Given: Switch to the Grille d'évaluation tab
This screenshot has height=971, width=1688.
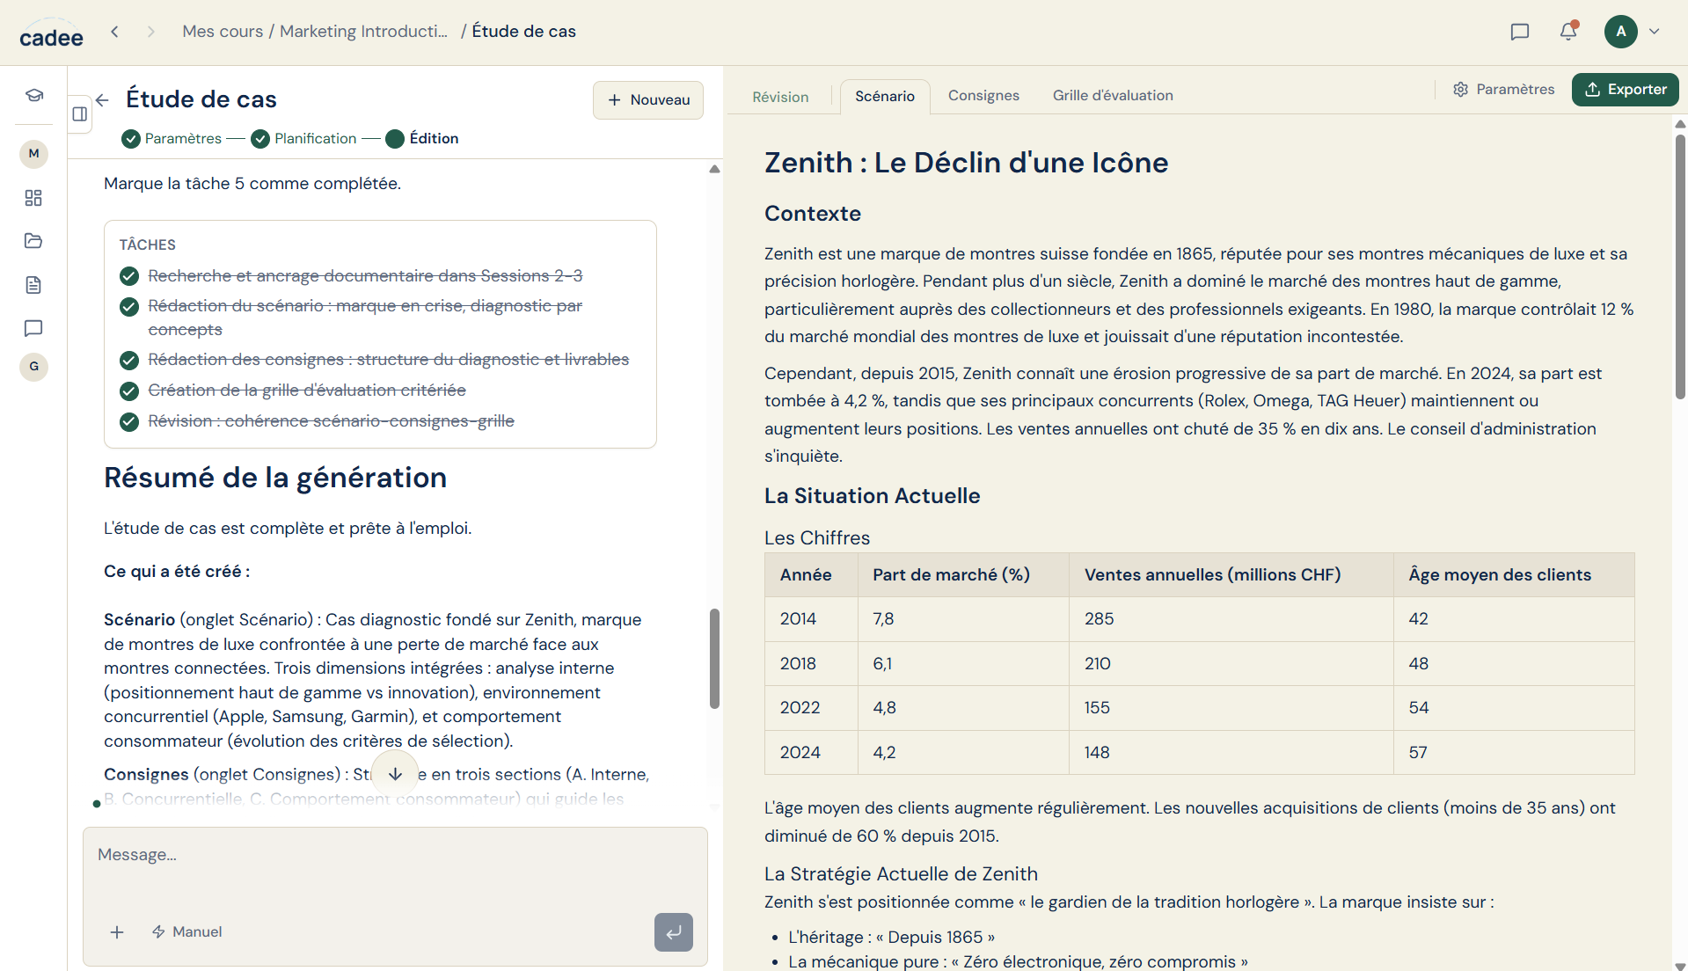Looking at the screenshot, I should pyautogui.click(x=1113, y=96).
